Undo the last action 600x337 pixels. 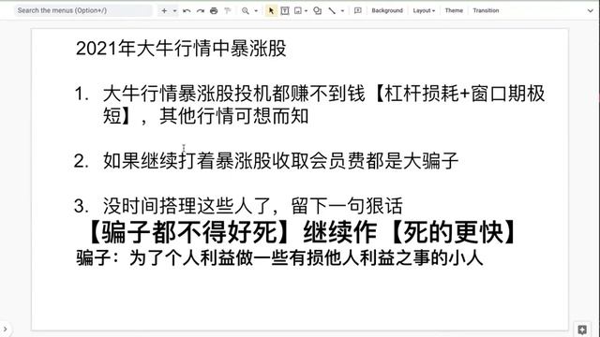187,10
